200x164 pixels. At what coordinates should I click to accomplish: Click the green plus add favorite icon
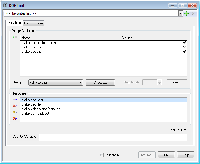click(187, 13)
